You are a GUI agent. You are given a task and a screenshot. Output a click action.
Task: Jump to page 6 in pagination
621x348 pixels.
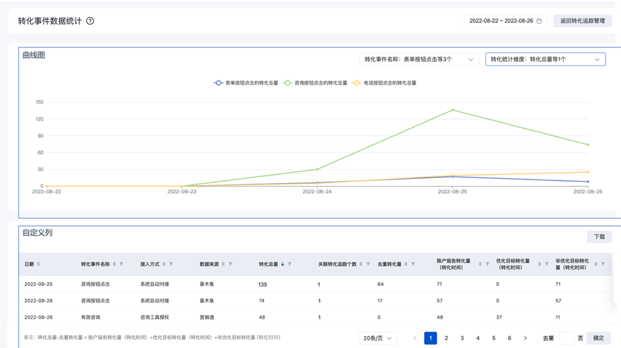click(x=509, y=338)
